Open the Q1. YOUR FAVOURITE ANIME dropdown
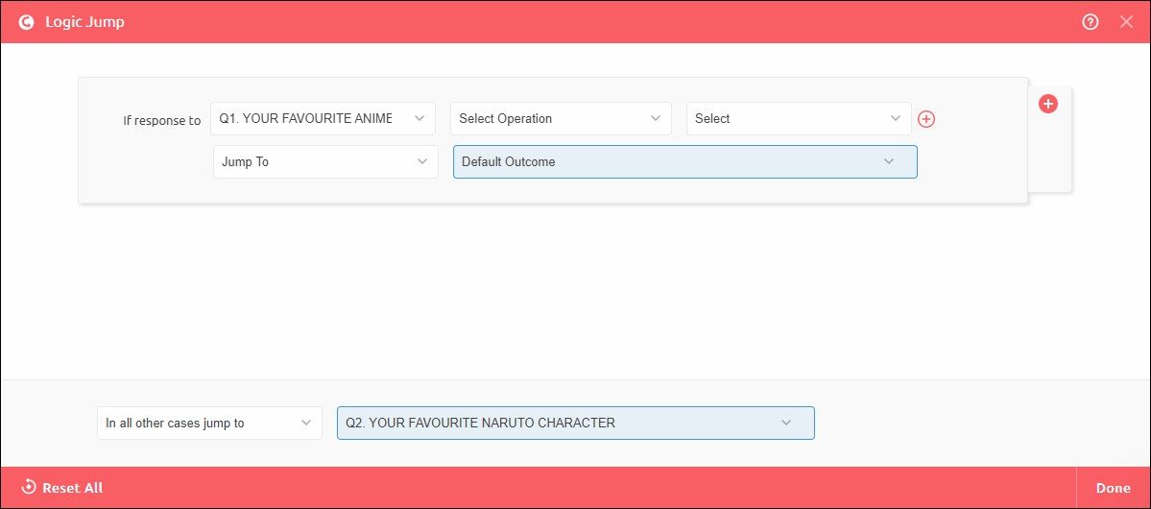 (323, 119)
